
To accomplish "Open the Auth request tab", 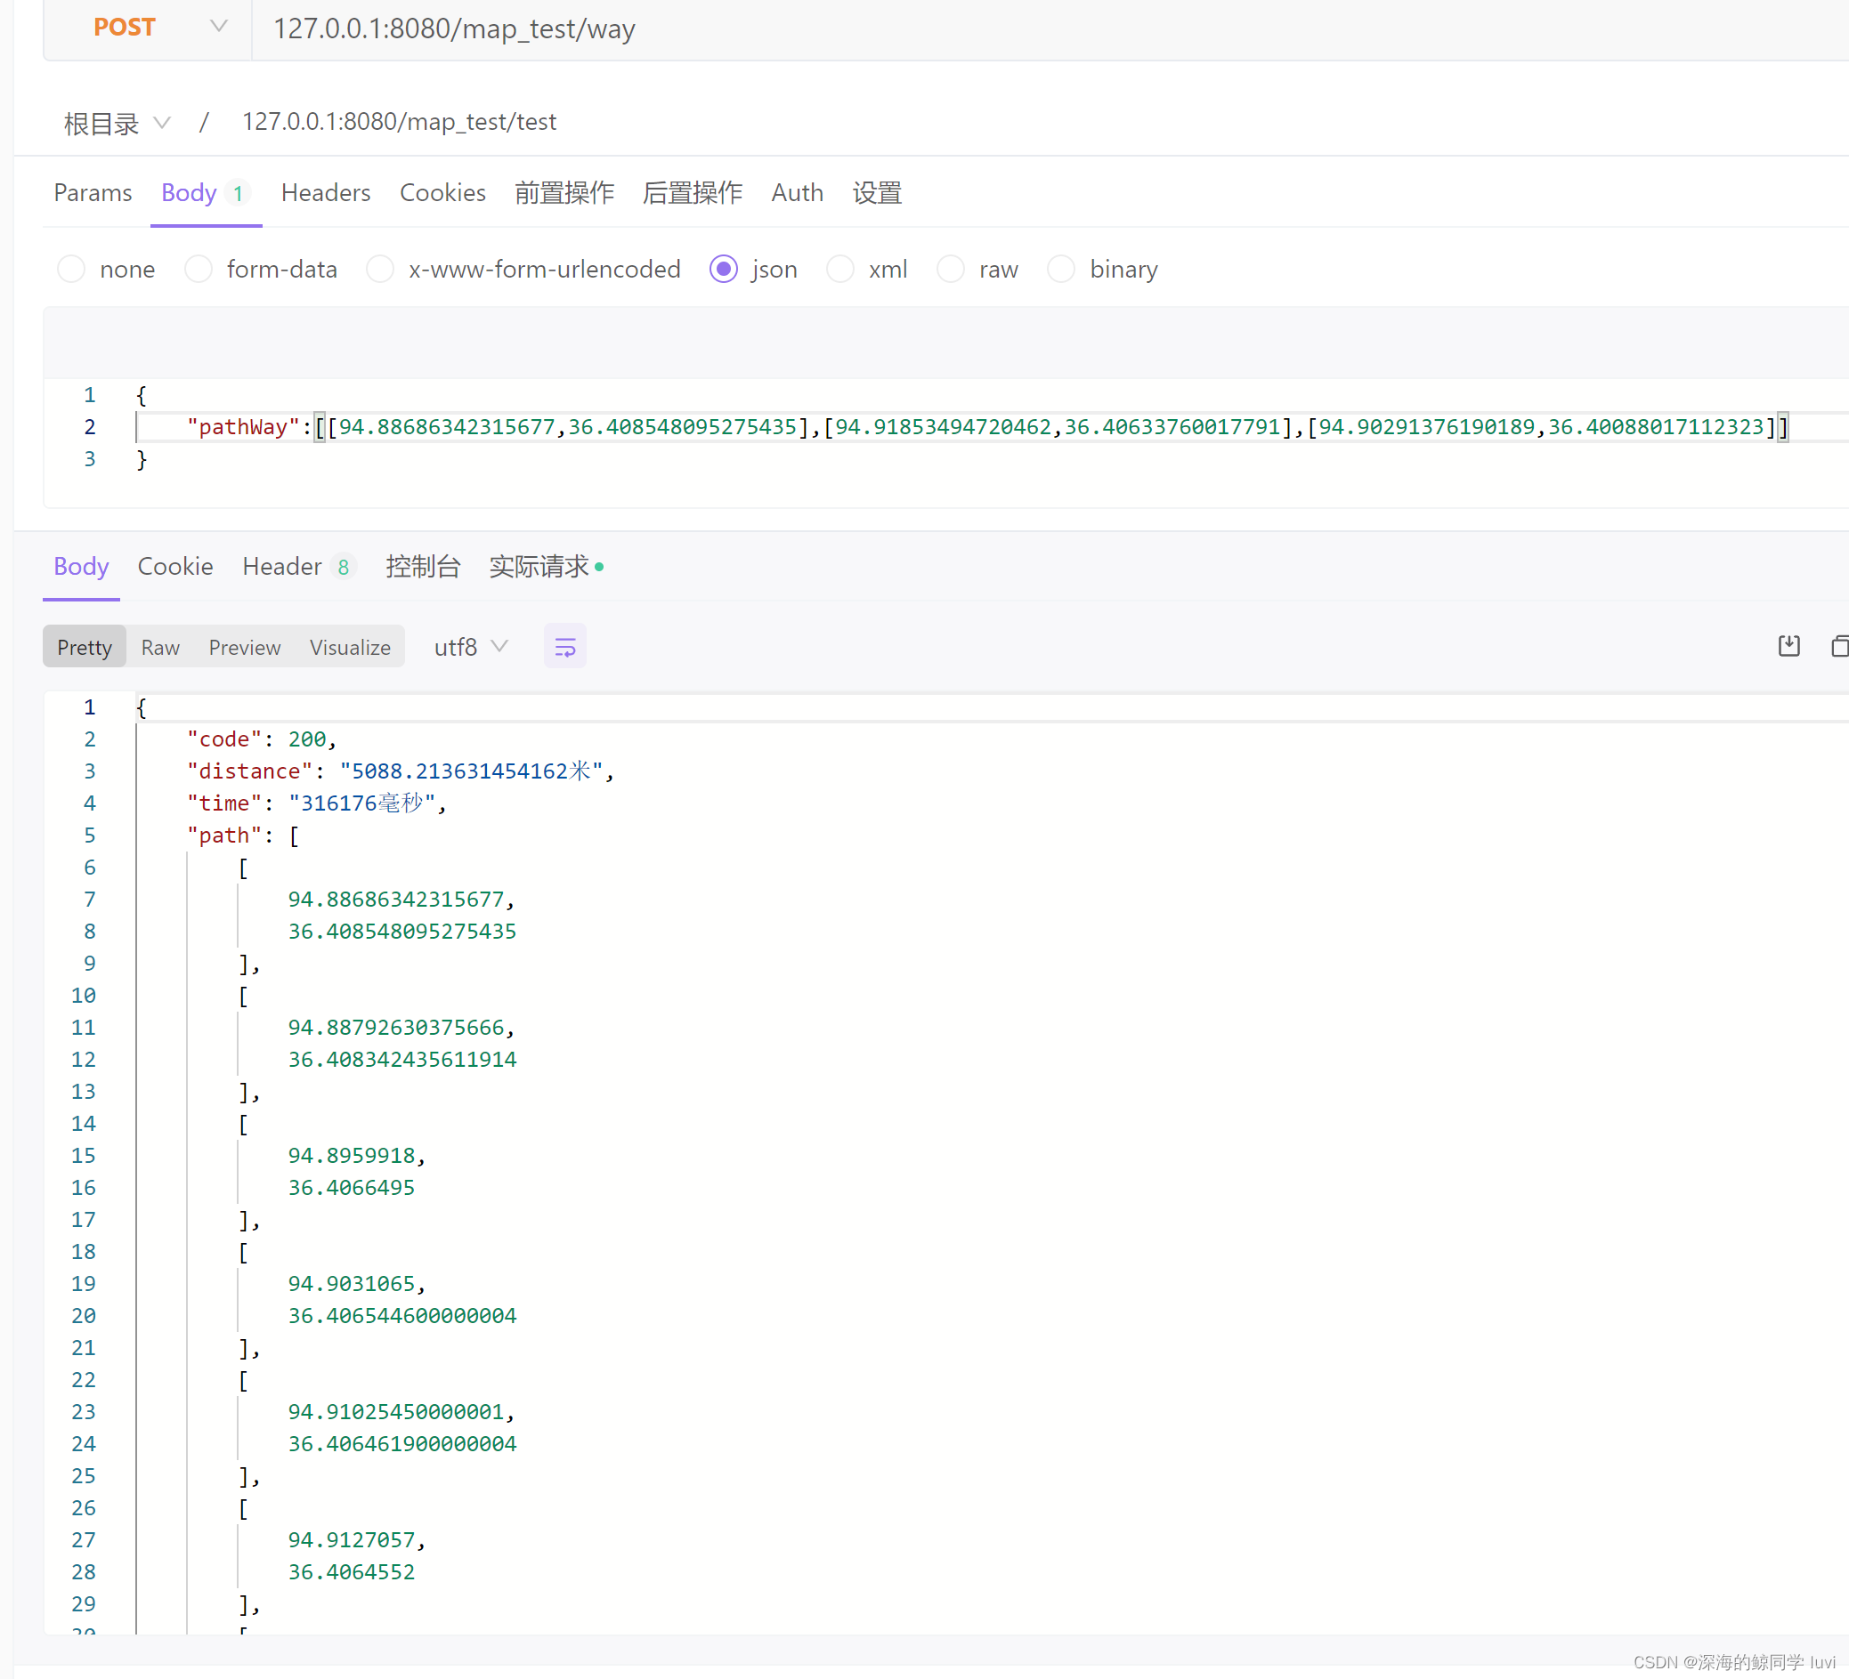I will click(x=797, y=193).
